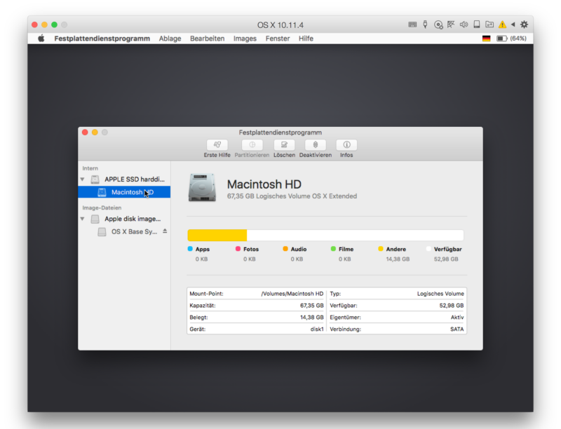Viewport: 561px width, 429px height.
Task: Click the network web icon in VM title bar
Action: pos(451,25)
